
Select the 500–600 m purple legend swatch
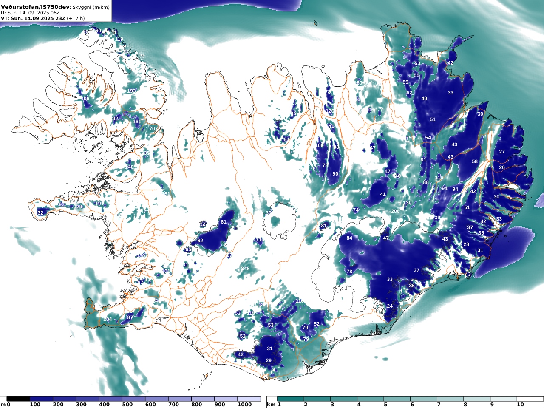click(133, 399)
